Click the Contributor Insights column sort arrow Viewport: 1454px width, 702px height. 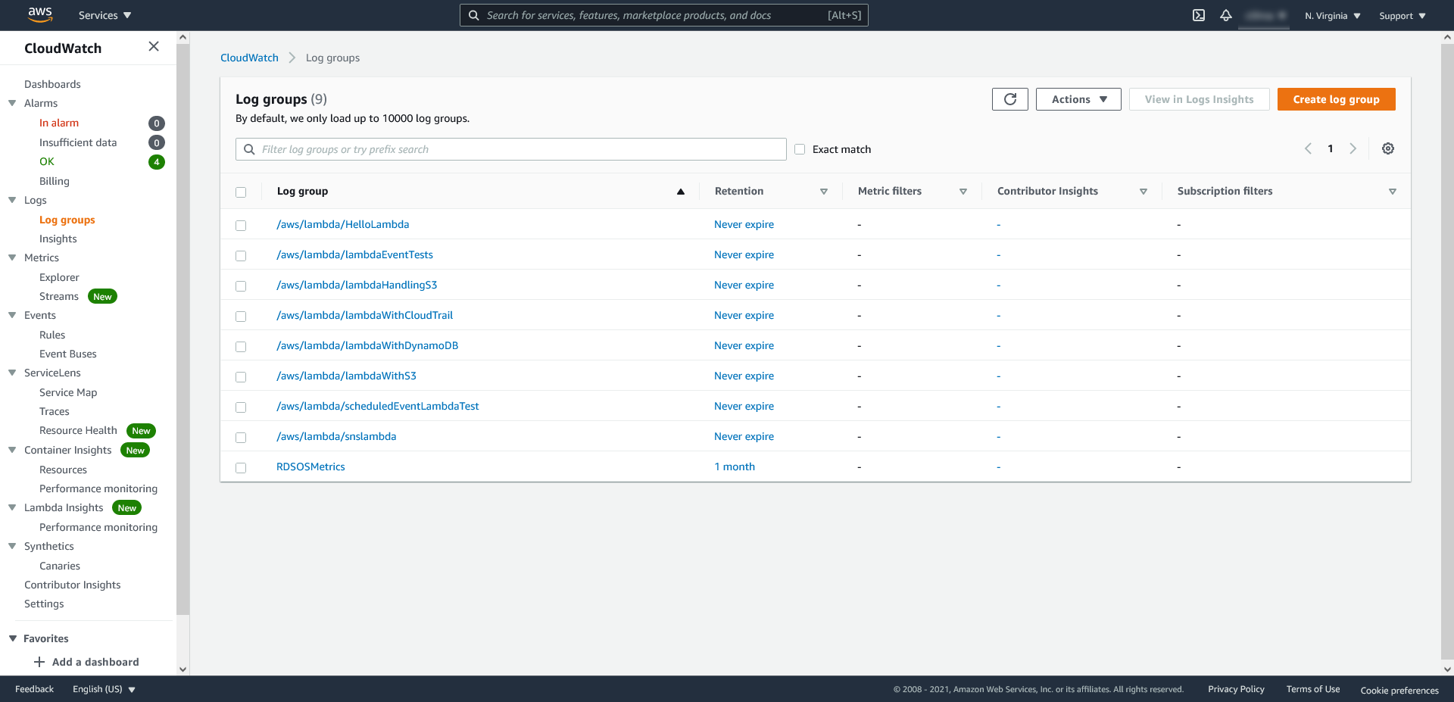coord(1144,192)
